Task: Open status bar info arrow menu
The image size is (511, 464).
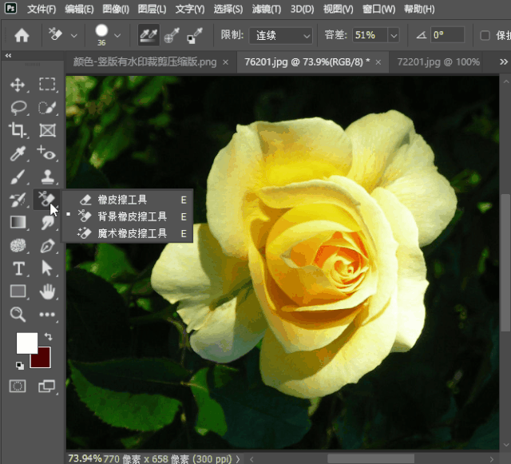Action: pos(238,458)
